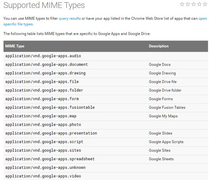Image resolution: width=209 pixels, height=180 pixels.
Task: Open the "query results" link
Action: [70, 18]
